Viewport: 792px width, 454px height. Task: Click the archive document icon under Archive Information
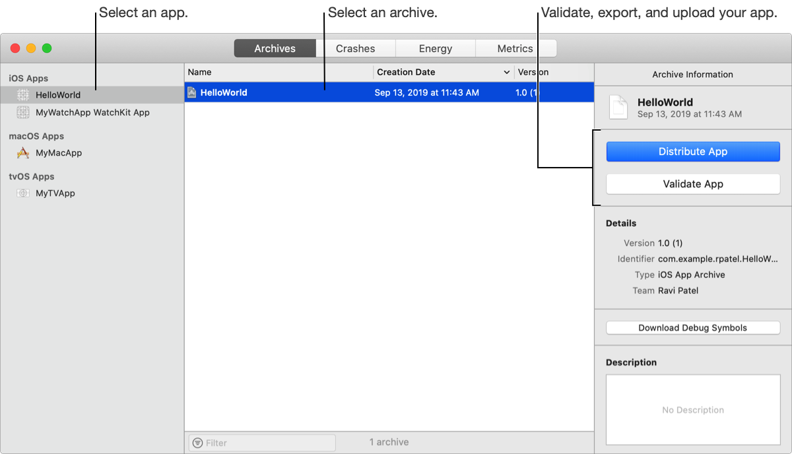click(x=618, y=107)
